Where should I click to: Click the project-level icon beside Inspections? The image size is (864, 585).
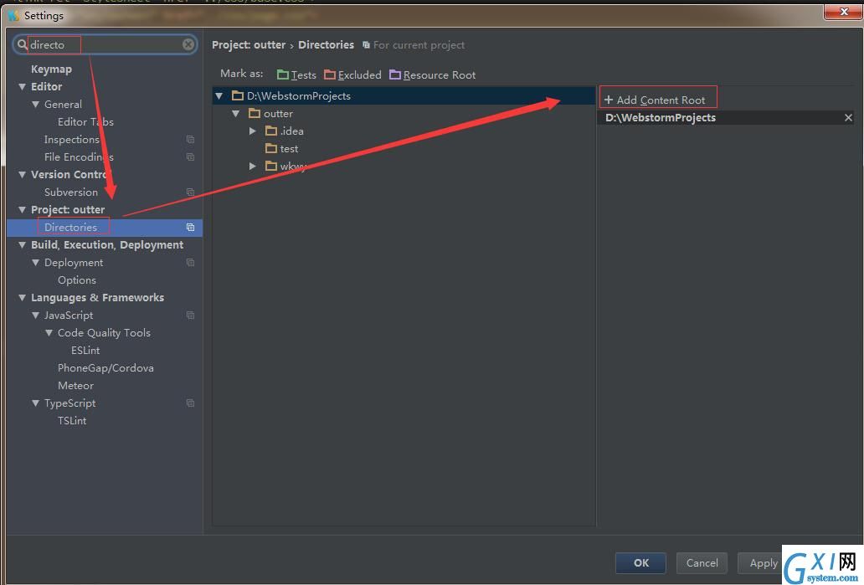tap(190, 140)
